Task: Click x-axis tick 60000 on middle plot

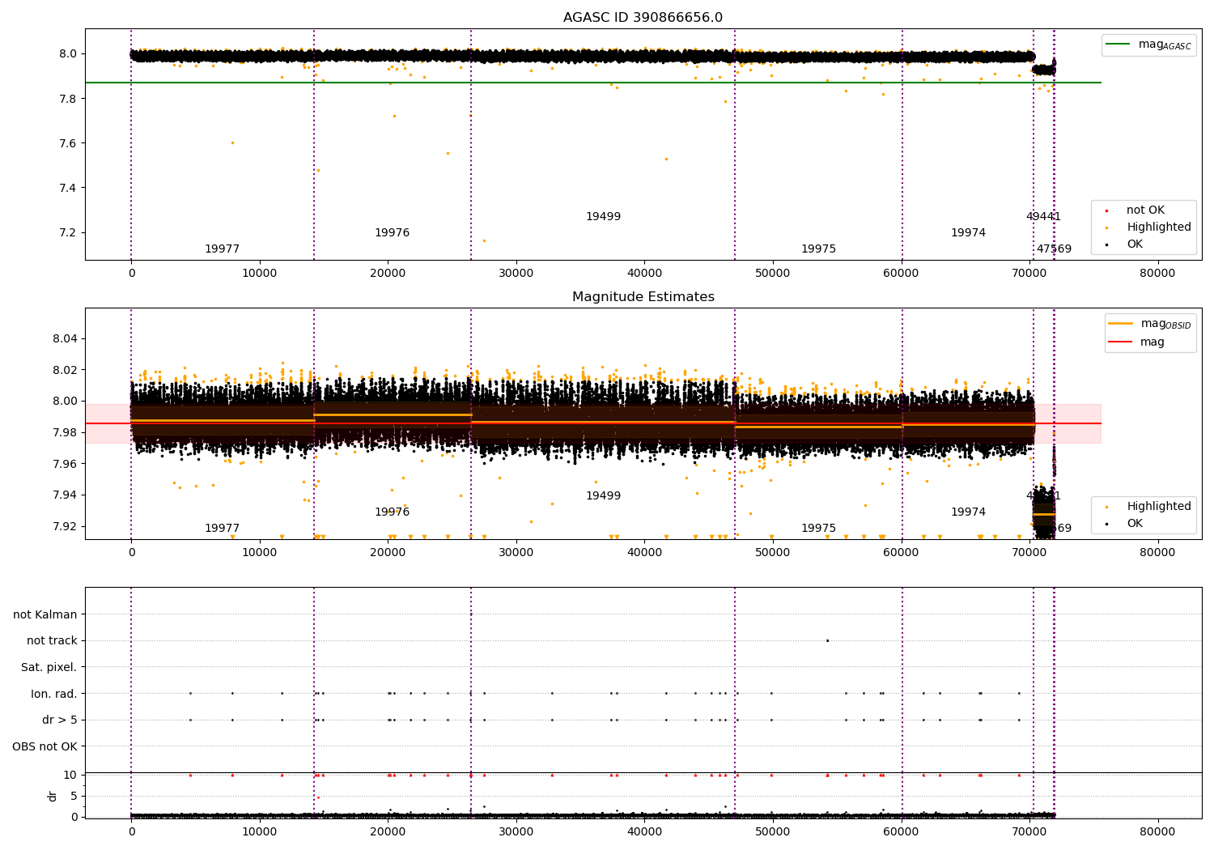Action: tap(901, 553)
